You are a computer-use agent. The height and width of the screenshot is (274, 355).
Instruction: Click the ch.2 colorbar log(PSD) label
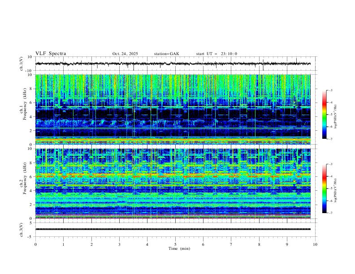pyautogui.click(x=336, y=191)
